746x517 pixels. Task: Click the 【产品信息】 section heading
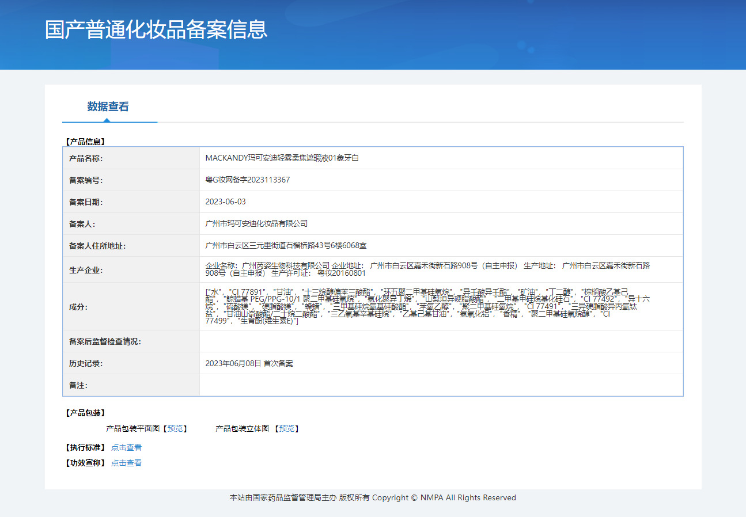coord(85,141)
